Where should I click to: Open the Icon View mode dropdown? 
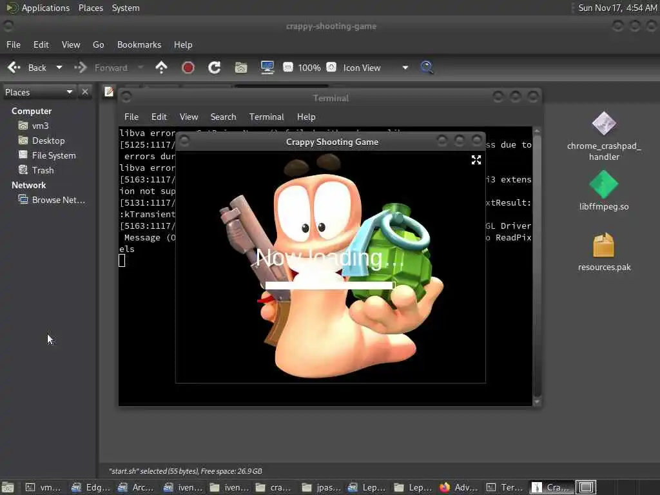[376, 68]
